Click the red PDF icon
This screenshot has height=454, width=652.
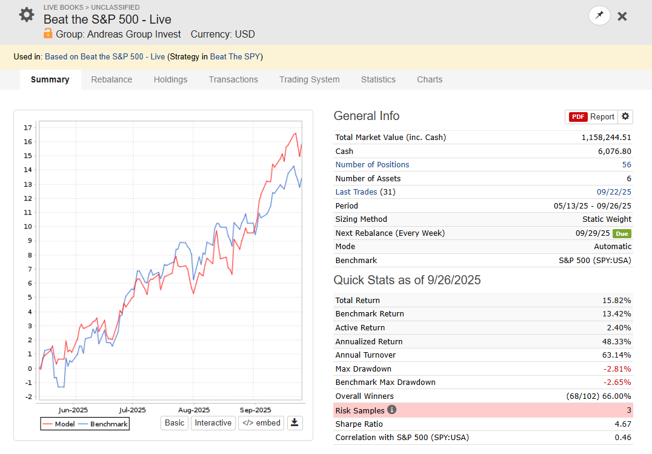pos(578,117)
